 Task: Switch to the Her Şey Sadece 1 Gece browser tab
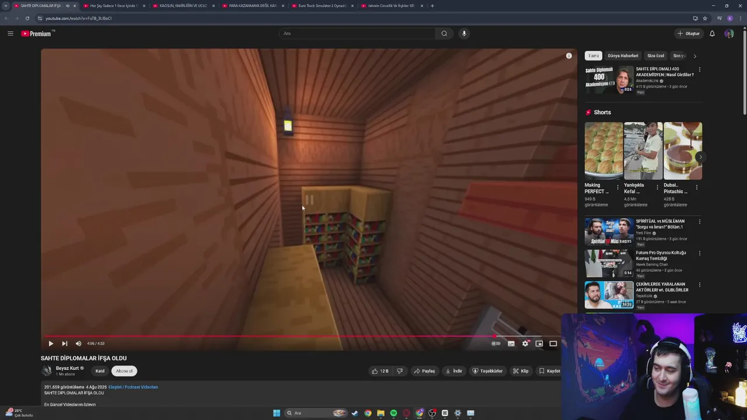pos(113,6)
